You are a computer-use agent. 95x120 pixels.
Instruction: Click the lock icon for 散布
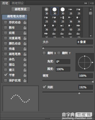pos(25,28)
